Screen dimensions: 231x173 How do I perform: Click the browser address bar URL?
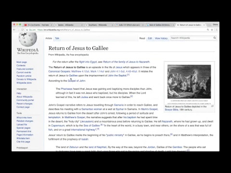(64, 30)
